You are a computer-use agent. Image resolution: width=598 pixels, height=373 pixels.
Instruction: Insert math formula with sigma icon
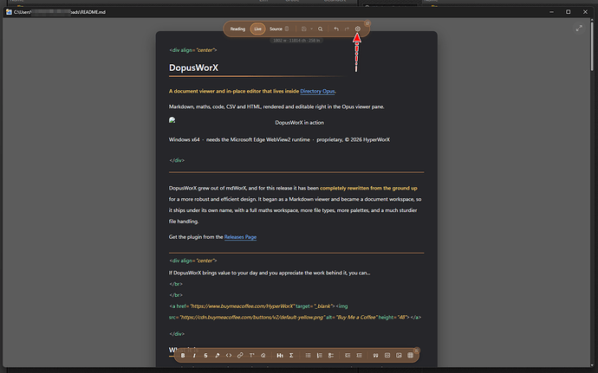click(x=291, y=355)
